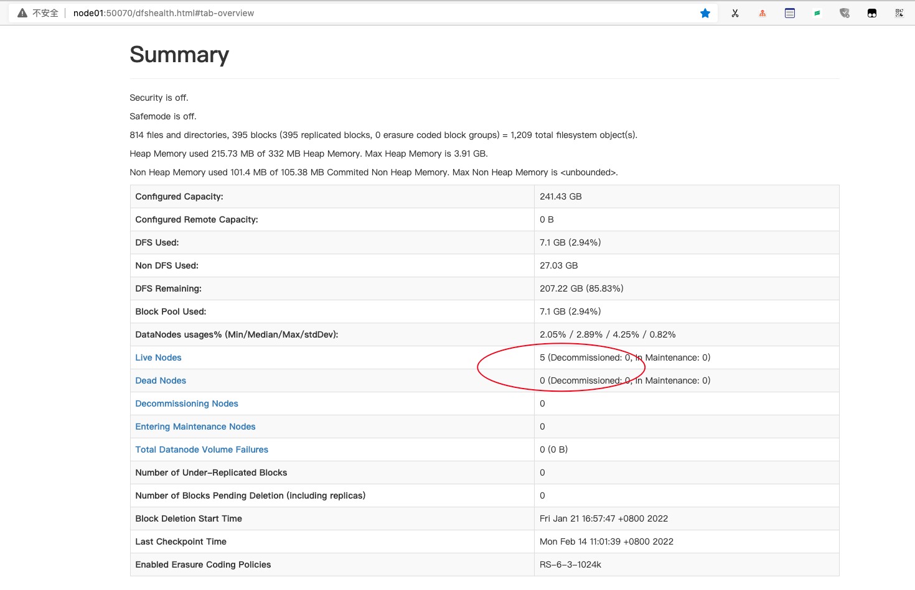Viewport: 915px width, 590px height.
Task: Click the not-secure warning triangle icon
Action: coord(22,13)
